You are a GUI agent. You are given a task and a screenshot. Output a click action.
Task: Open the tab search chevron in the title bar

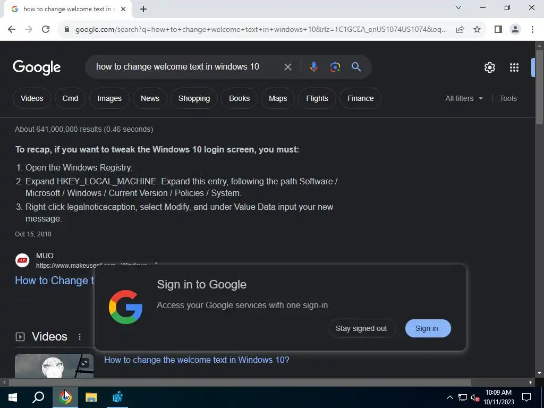point(458,7)
